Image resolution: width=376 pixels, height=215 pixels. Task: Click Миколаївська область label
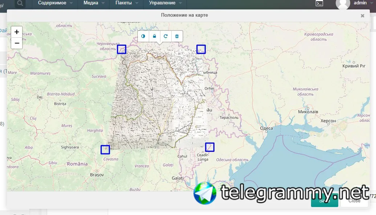pyautogui.click(x=306, y=91)
